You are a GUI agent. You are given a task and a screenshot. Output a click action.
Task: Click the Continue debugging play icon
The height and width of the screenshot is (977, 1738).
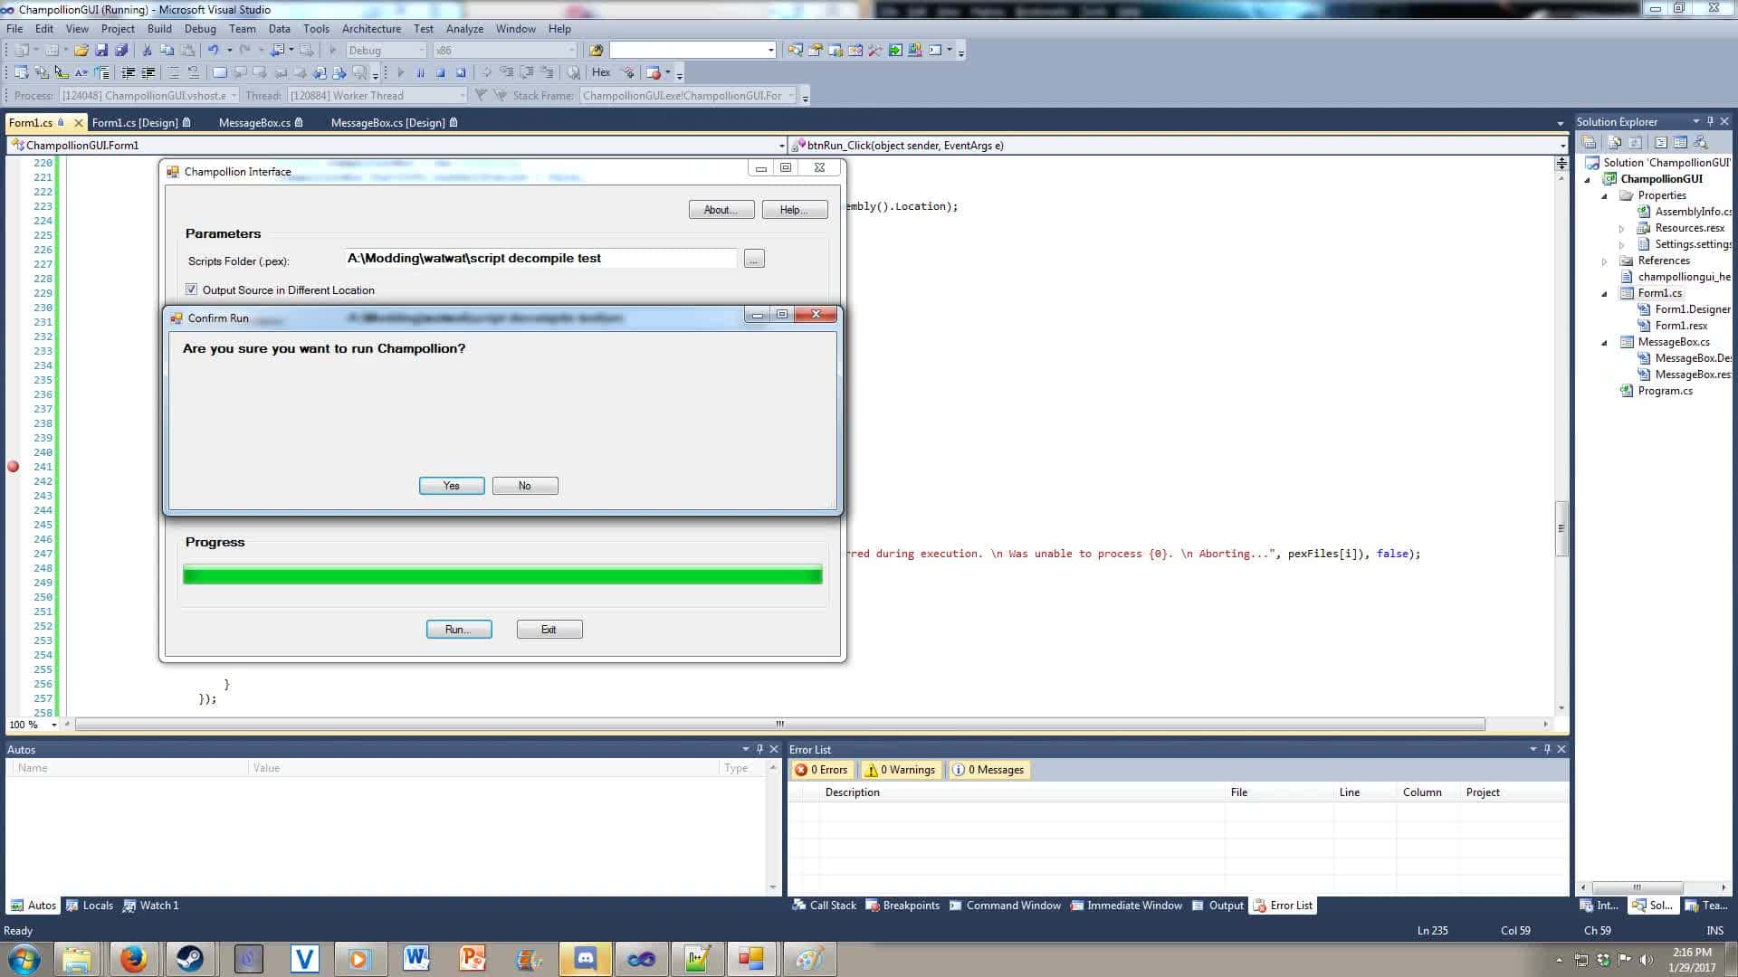tap(400, 72)
